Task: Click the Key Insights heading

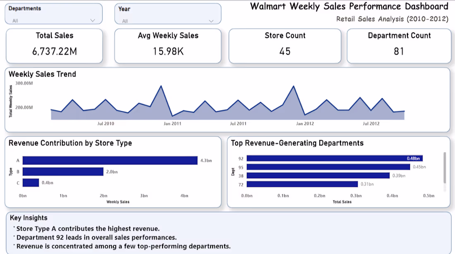Action: tap(29, 218)
